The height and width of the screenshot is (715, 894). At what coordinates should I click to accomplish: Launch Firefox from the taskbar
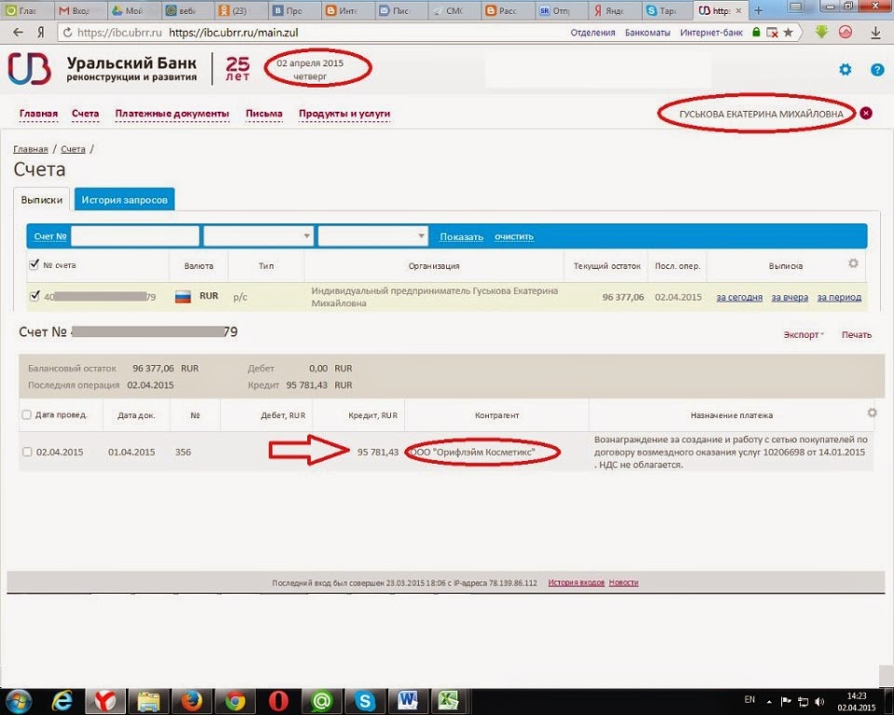tap(192, 701)
